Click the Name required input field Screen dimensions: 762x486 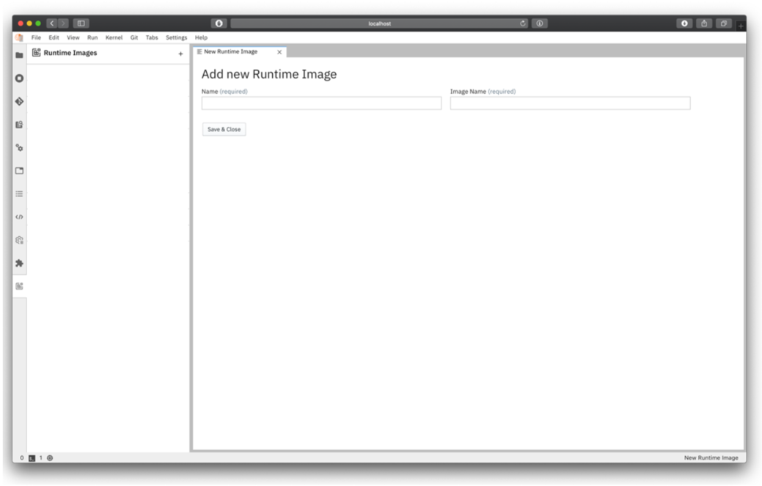point(320,103)
